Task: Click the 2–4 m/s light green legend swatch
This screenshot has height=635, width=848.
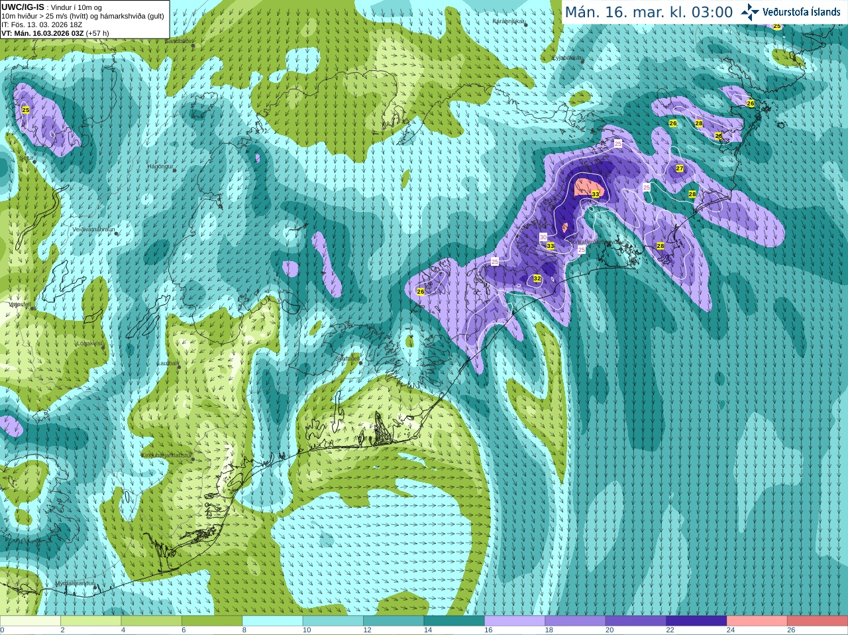Action: (x=91, y=621)
